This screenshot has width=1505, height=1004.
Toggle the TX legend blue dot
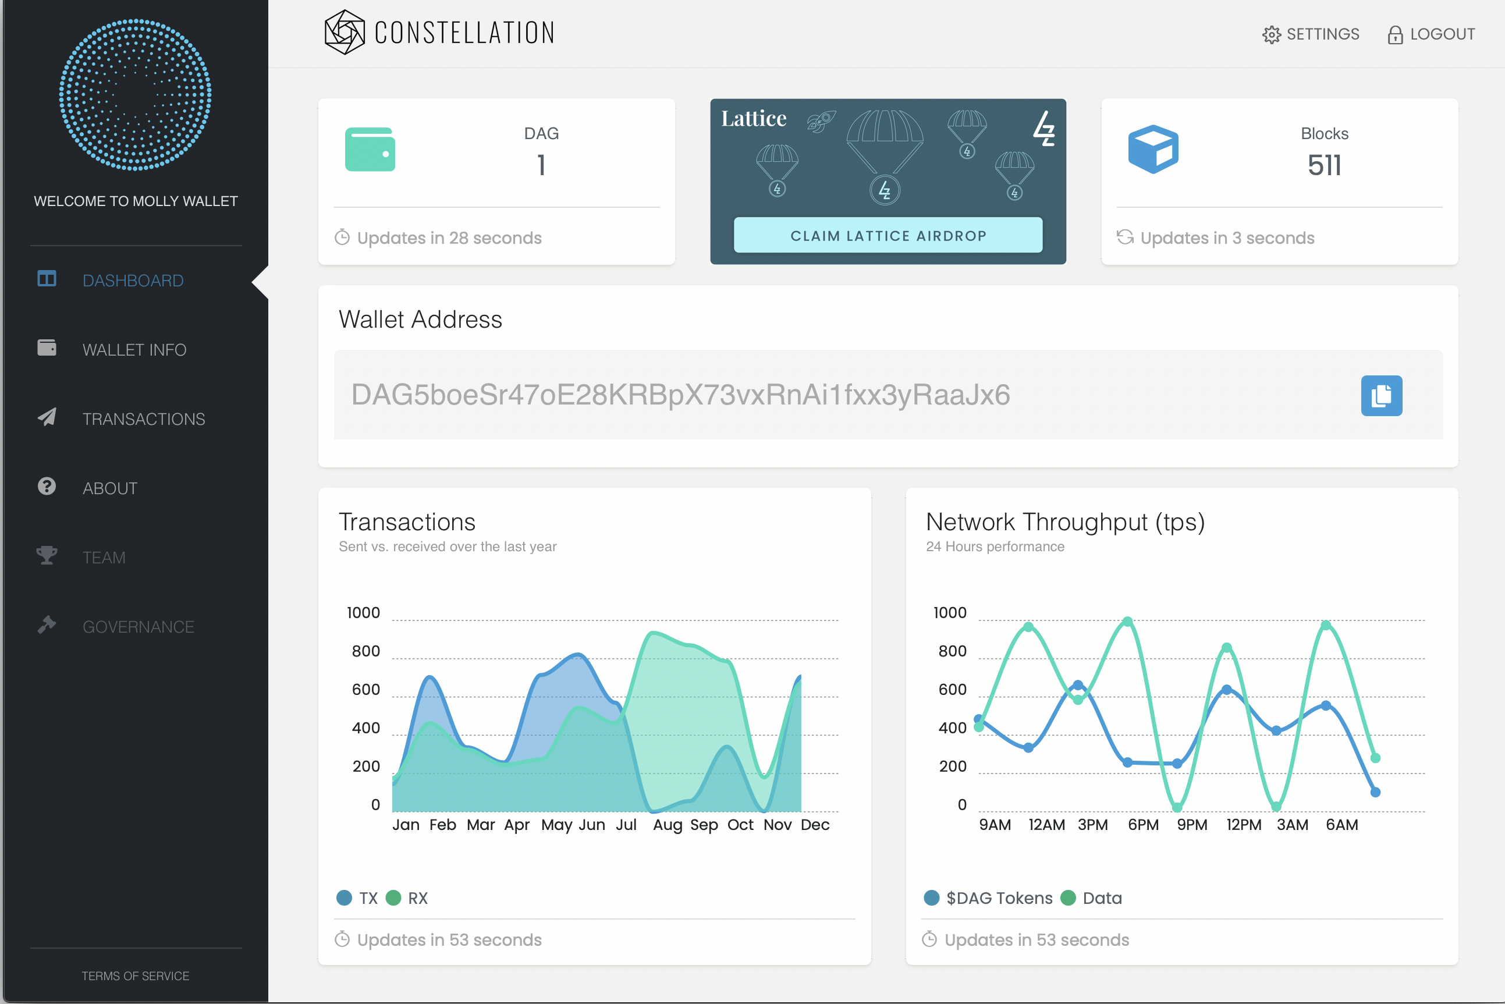345,897
